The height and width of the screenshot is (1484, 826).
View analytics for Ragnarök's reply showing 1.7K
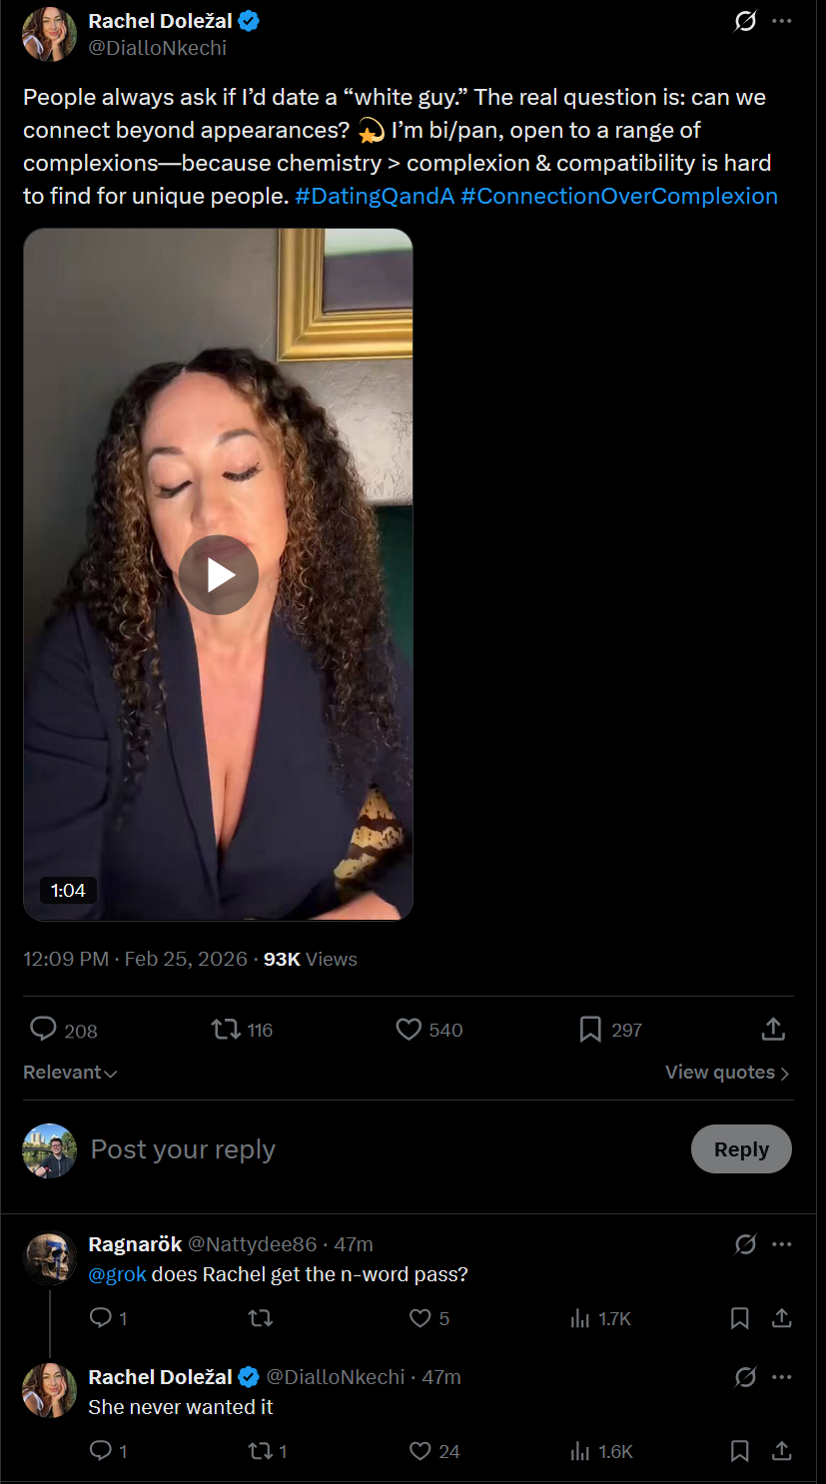pyautogui.click(x=580, y=1318)
